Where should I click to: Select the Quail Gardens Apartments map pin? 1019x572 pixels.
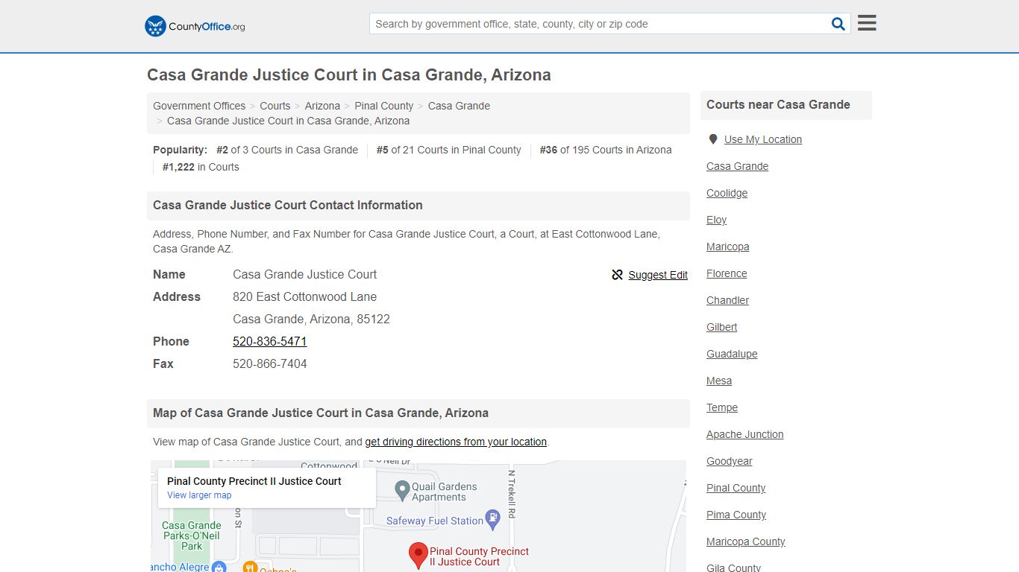402,490
